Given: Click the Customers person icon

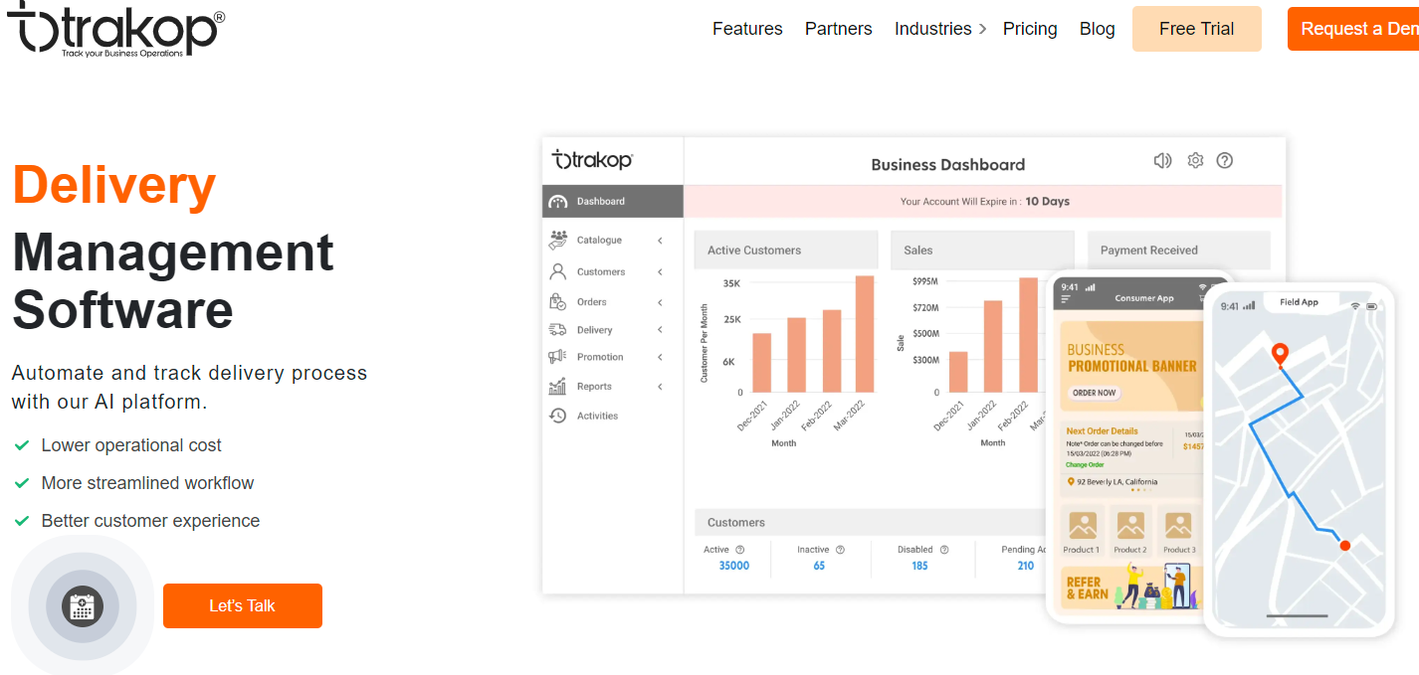Looking at the screenshot, I should coord(558,271).
